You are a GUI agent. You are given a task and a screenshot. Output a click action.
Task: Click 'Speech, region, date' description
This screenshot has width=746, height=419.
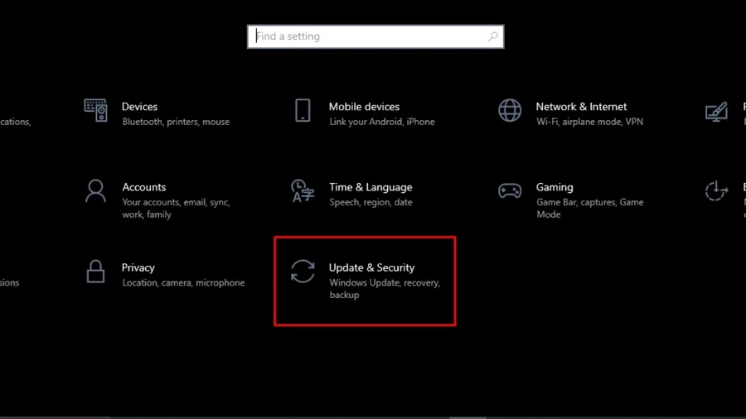click(x=371, y=202)
